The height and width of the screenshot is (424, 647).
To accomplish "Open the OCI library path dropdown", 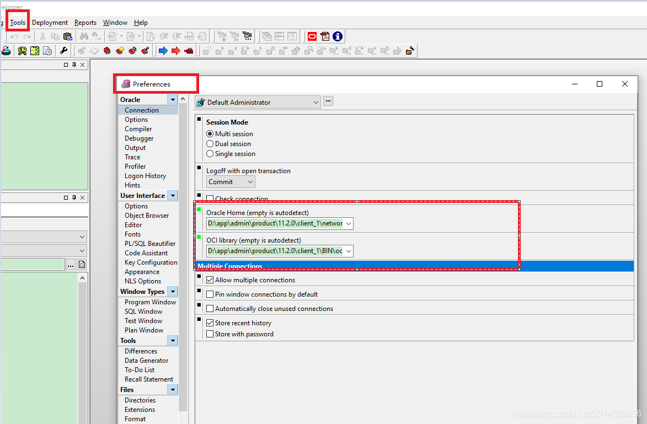I will [348, 251].
